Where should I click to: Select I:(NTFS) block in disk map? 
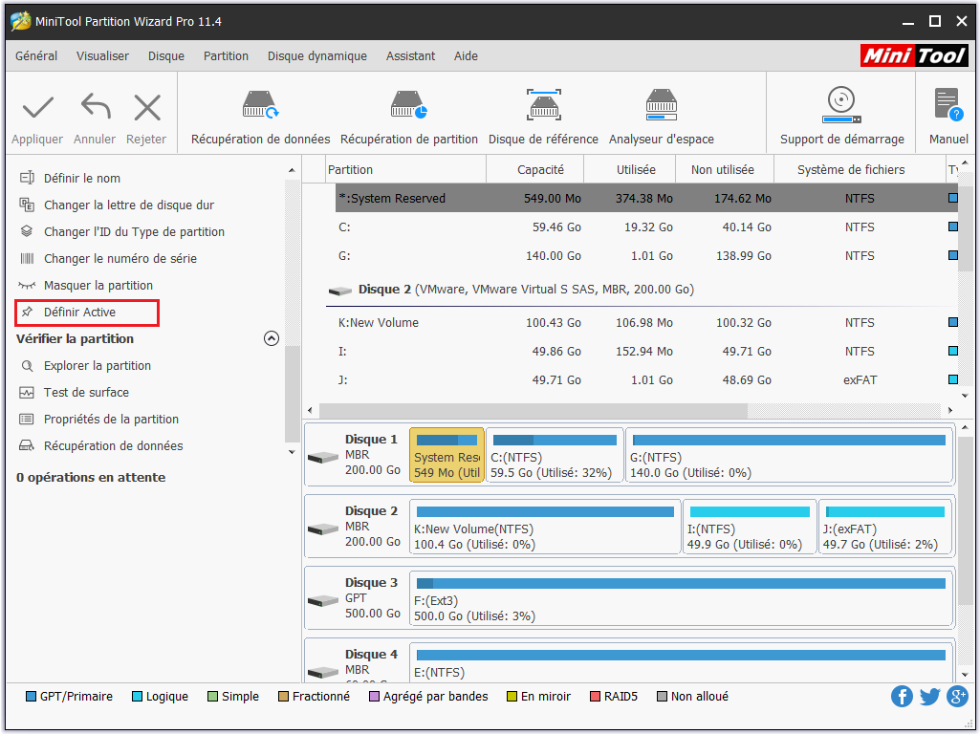point(750,527)
